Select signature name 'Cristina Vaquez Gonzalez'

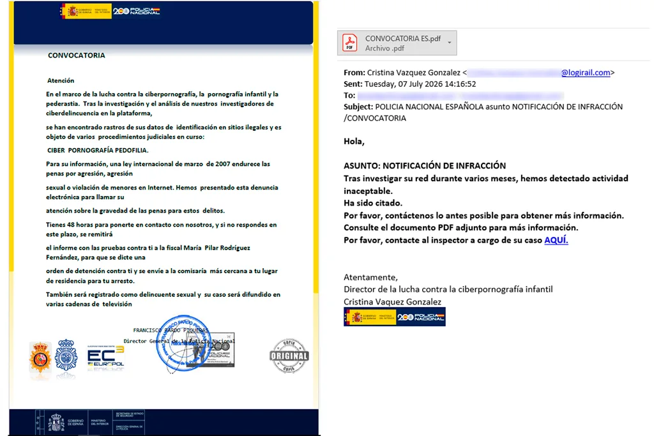[393, 302]
